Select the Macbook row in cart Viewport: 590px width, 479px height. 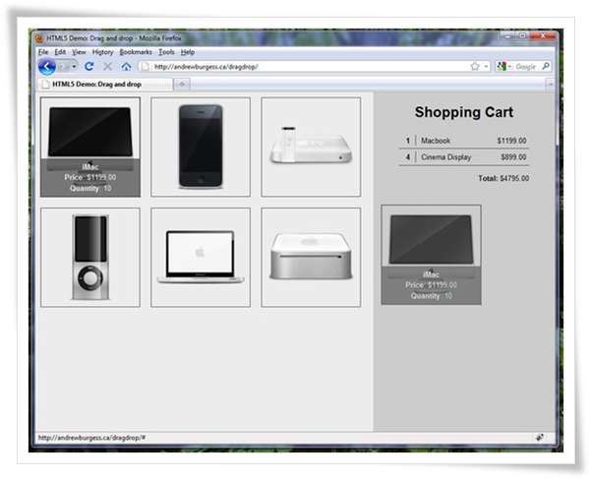tap(464, 141)
